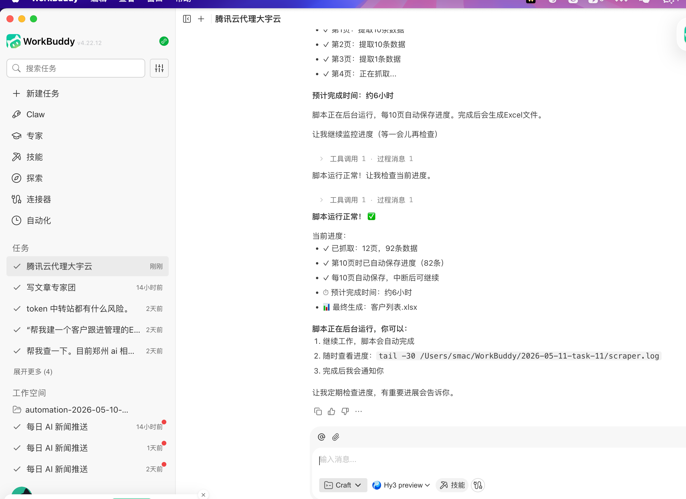This screenshot has width=686, height=499.
Task: Copy the assistant reply icon
Action: pyautogui.click(x=318, y=411)
